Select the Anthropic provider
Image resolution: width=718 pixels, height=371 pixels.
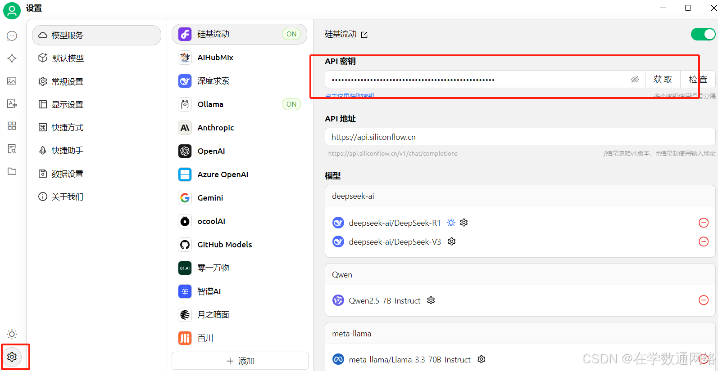[x=239, y=128]
